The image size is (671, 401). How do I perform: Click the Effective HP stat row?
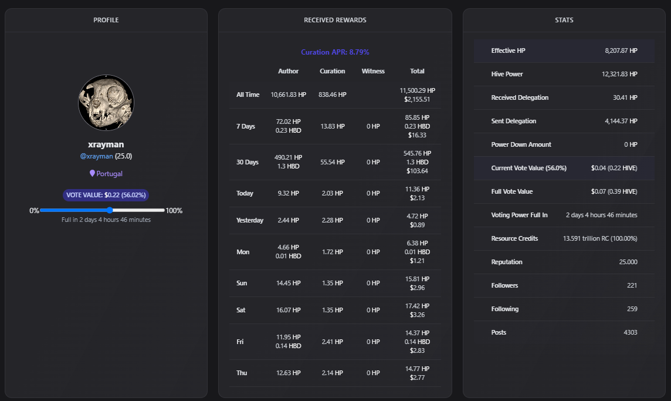pos(564,51)
